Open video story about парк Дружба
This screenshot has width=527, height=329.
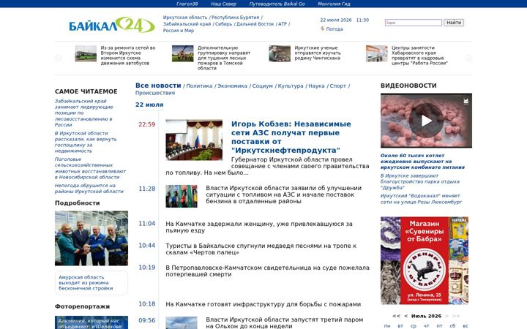click(420, 181)
